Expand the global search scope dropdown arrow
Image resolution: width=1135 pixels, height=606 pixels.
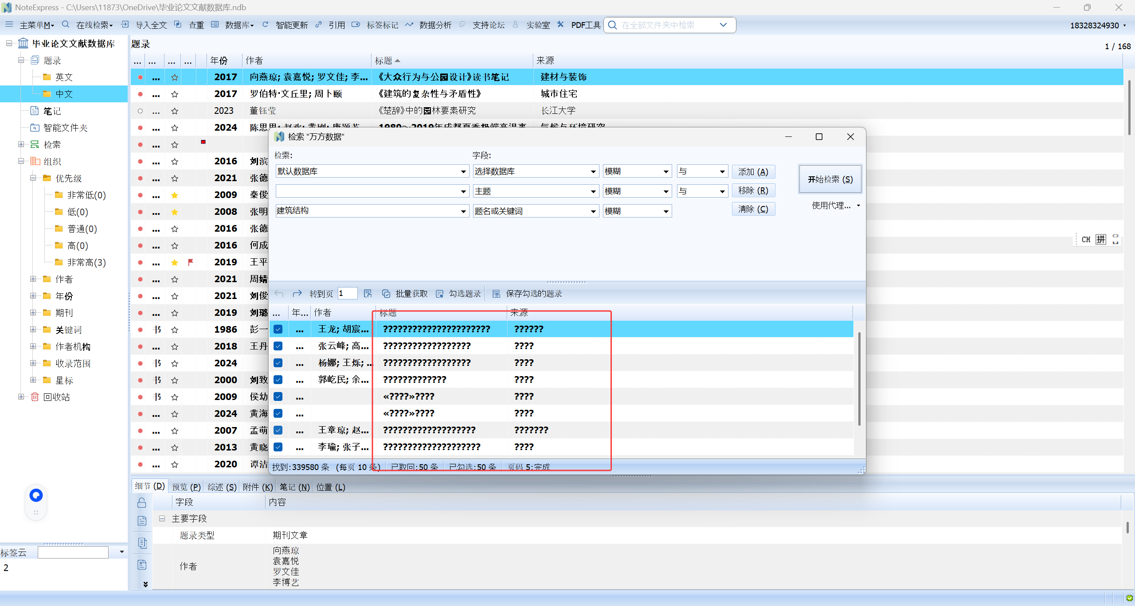coord(723,25)
